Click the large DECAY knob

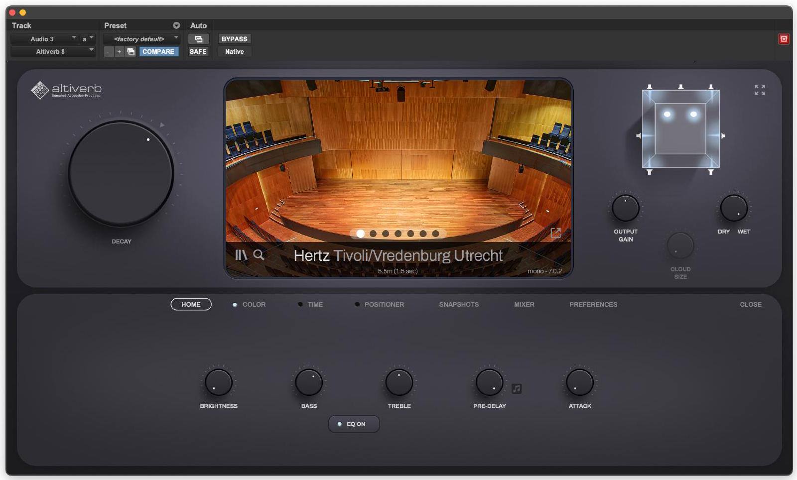121,173
